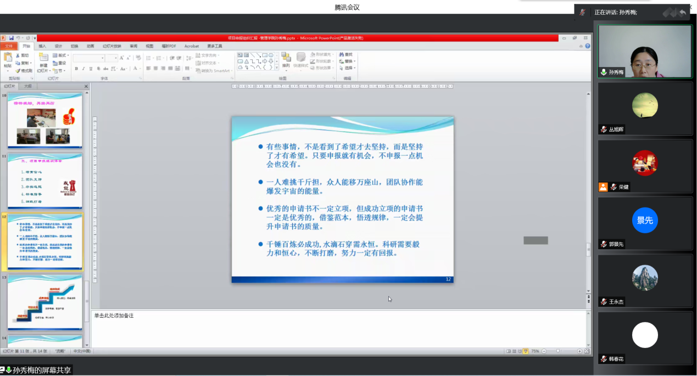Toggle Italic formatting

83,69
